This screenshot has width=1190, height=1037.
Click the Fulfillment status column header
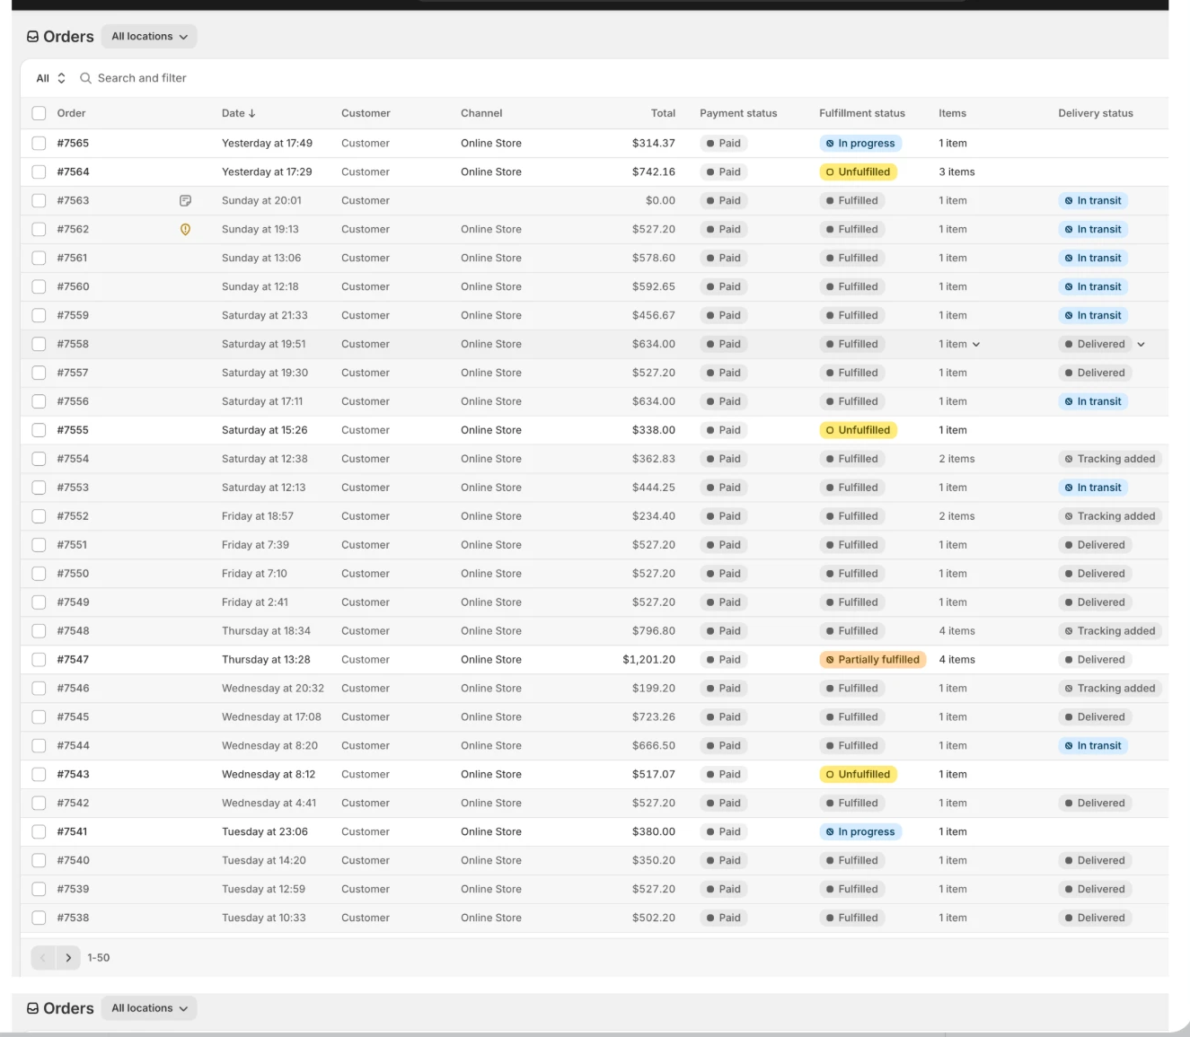click(862, 113)
